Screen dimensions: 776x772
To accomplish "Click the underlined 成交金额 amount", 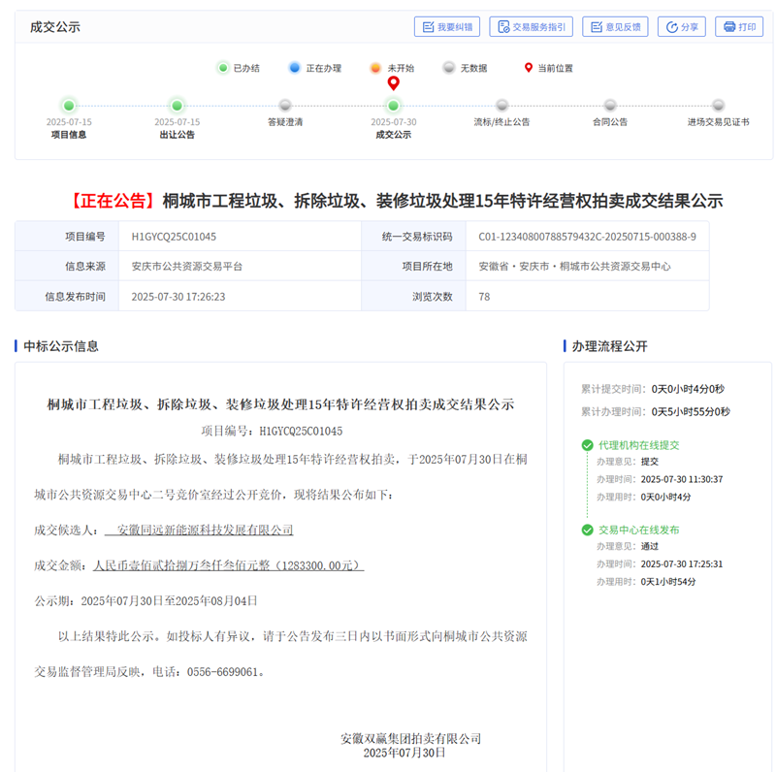I will pos(229,565).
